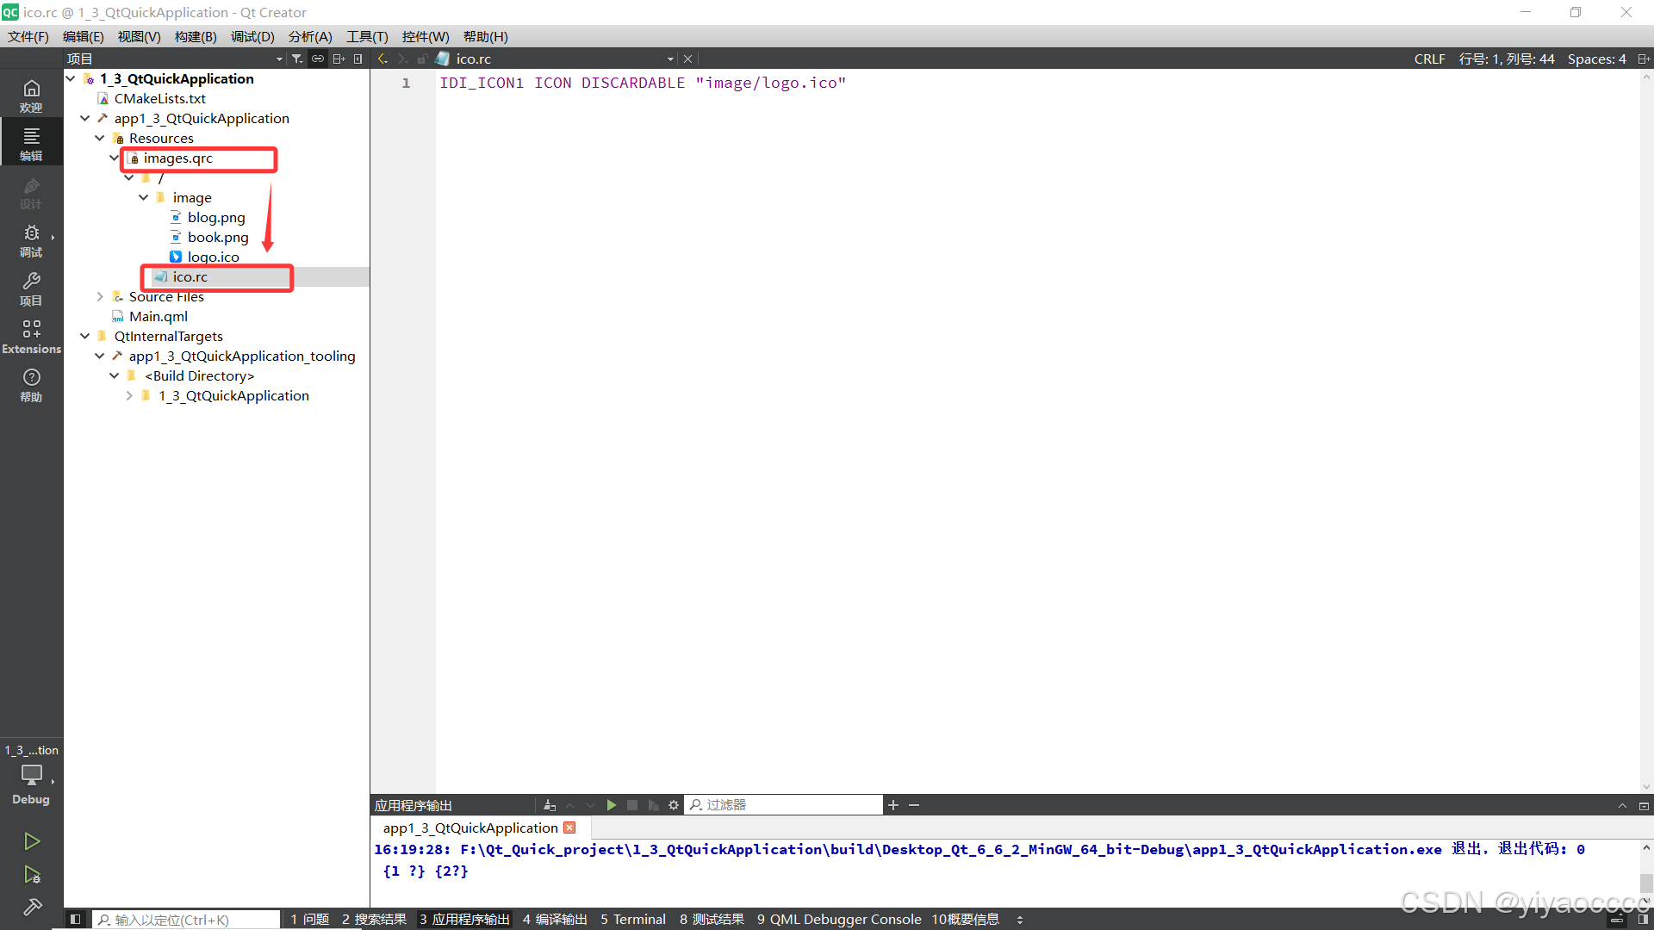
Task: Add a new output pane with the plus button
Action: tap(893, 804)
